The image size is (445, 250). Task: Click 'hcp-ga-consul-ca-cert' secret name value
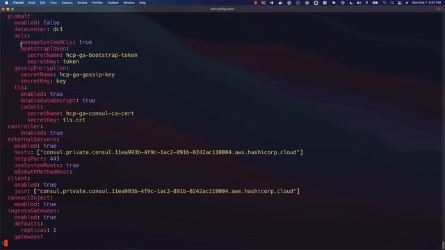[100, 113]
